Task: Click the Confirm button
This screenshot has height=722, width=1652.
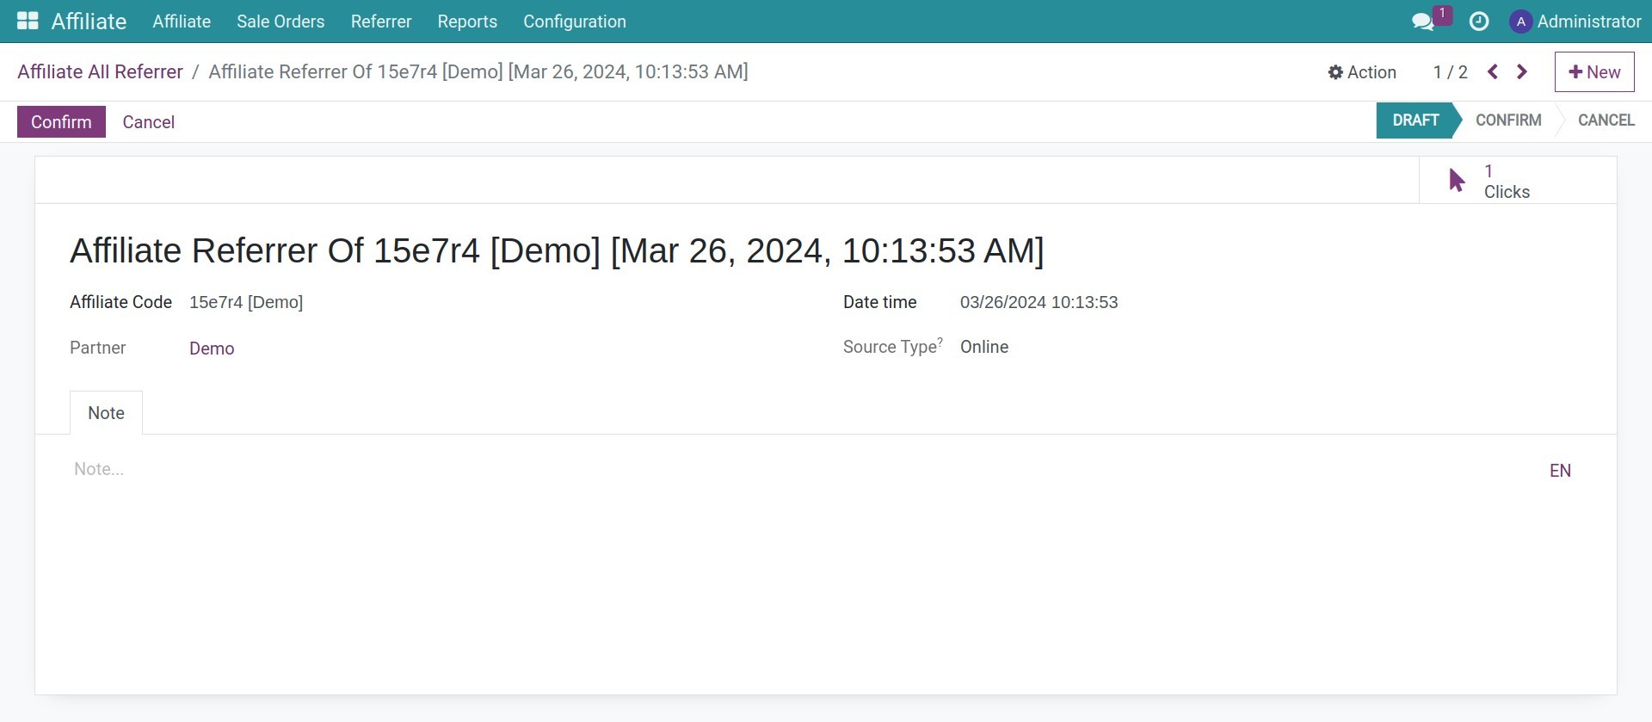Action: (x=61, y=122)
